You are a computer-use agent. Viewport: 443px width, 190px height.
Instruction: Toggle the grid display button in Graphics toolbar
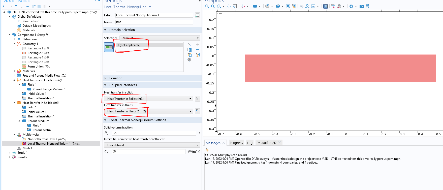pos(325,6)
